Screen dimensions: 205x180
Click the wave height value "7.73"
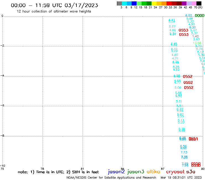coord(184,152)
